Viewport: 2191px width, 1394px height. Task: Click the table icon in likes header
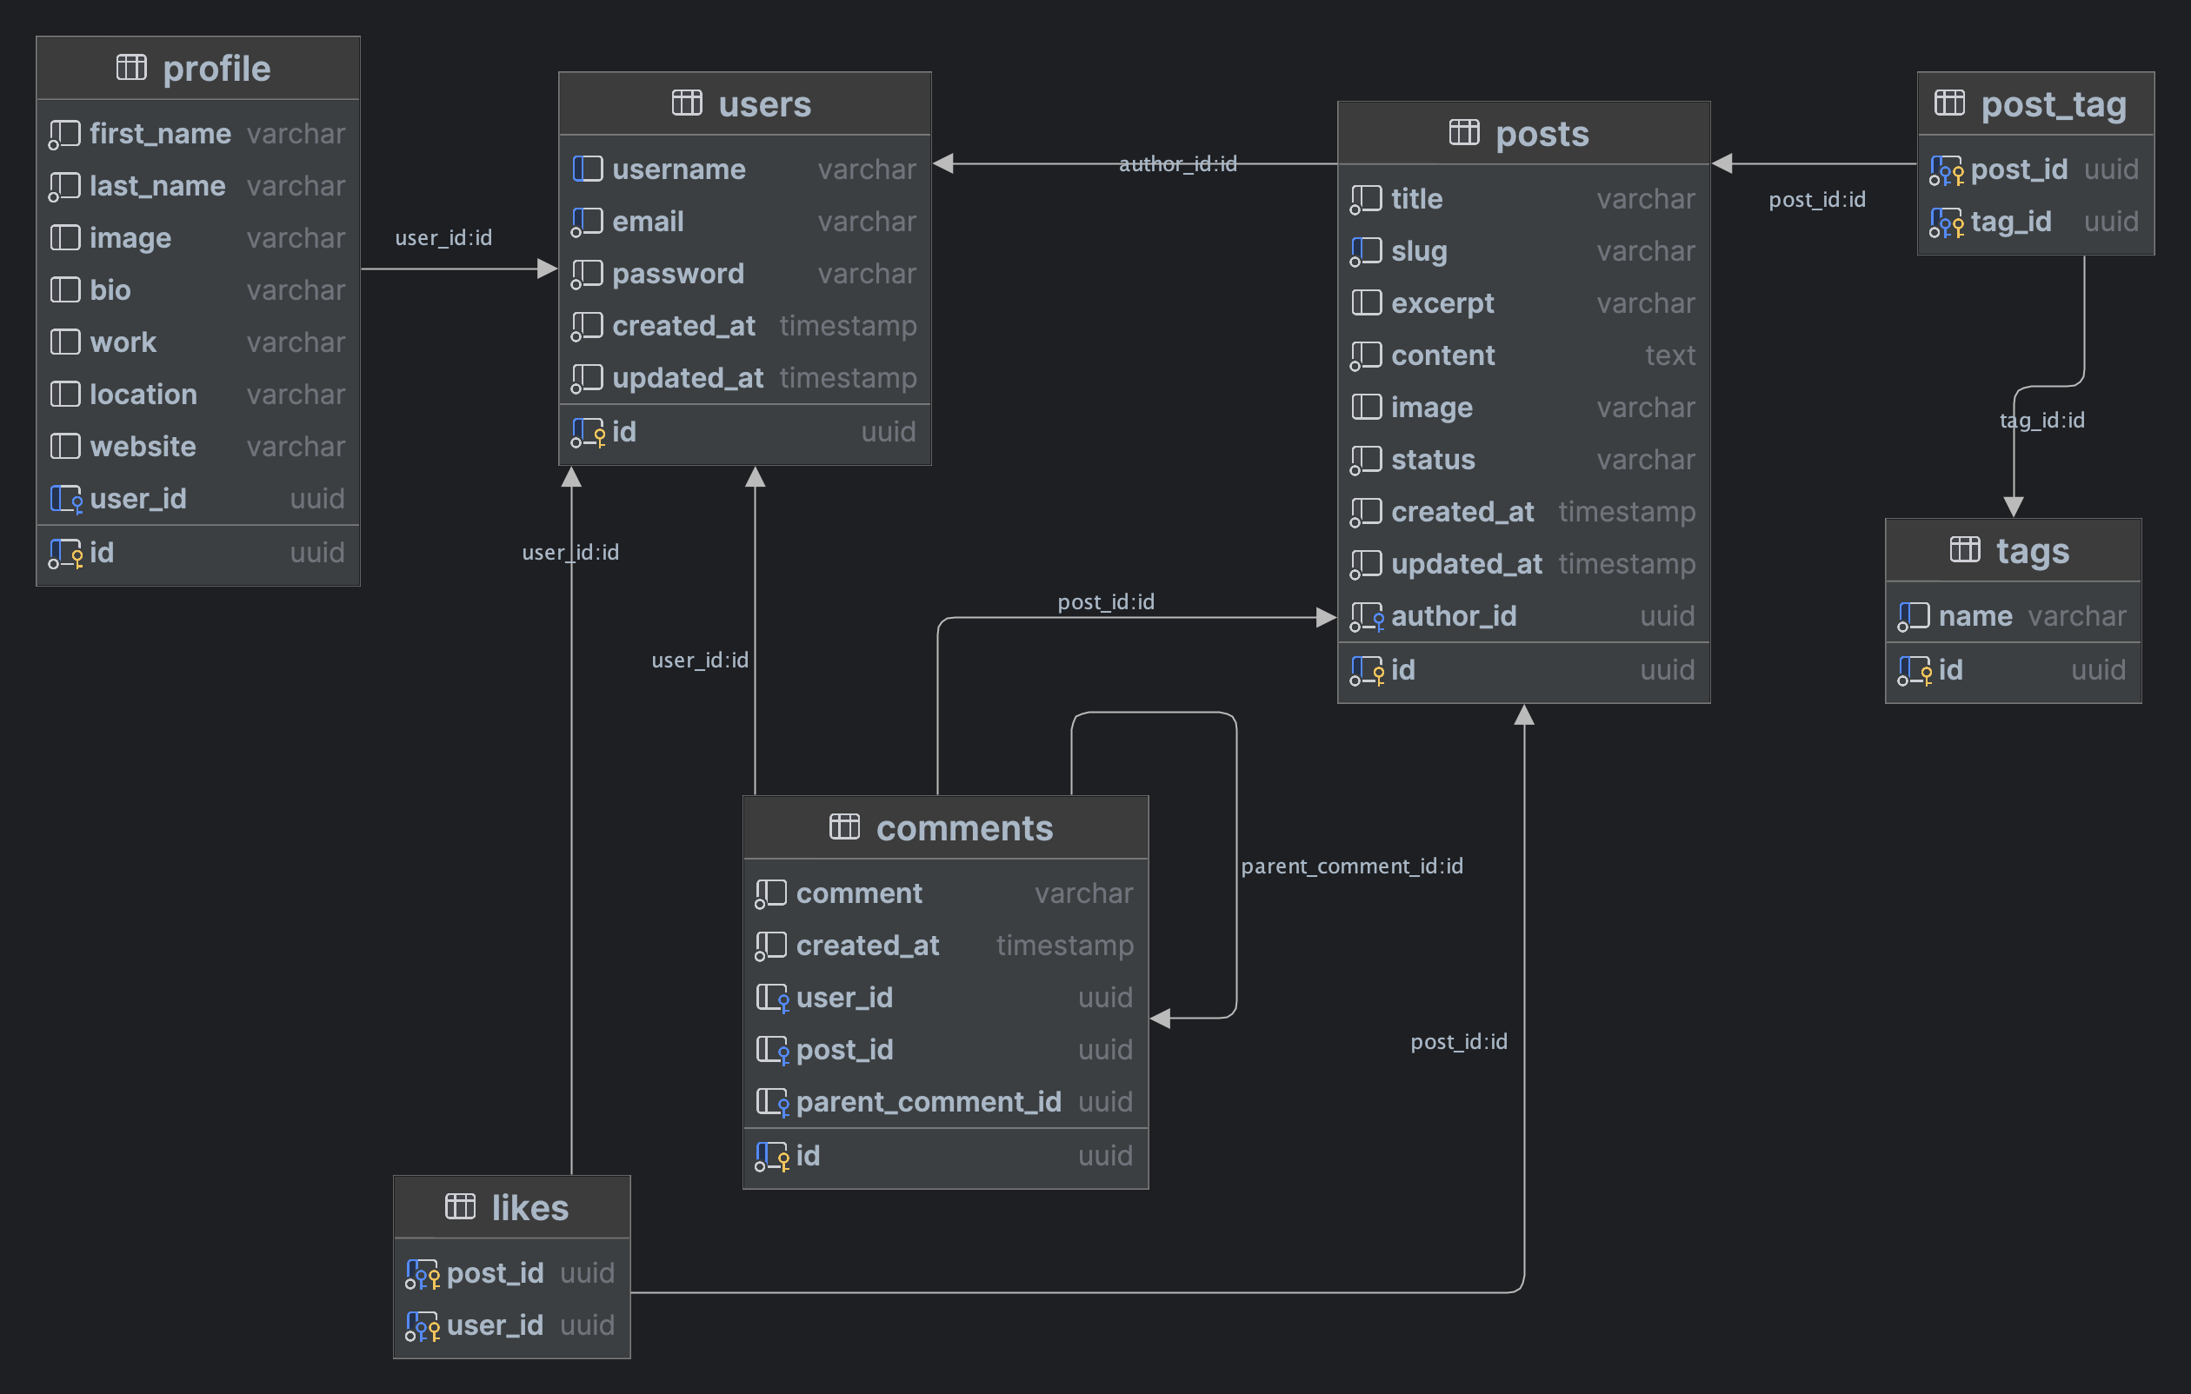coord(459,1206)
